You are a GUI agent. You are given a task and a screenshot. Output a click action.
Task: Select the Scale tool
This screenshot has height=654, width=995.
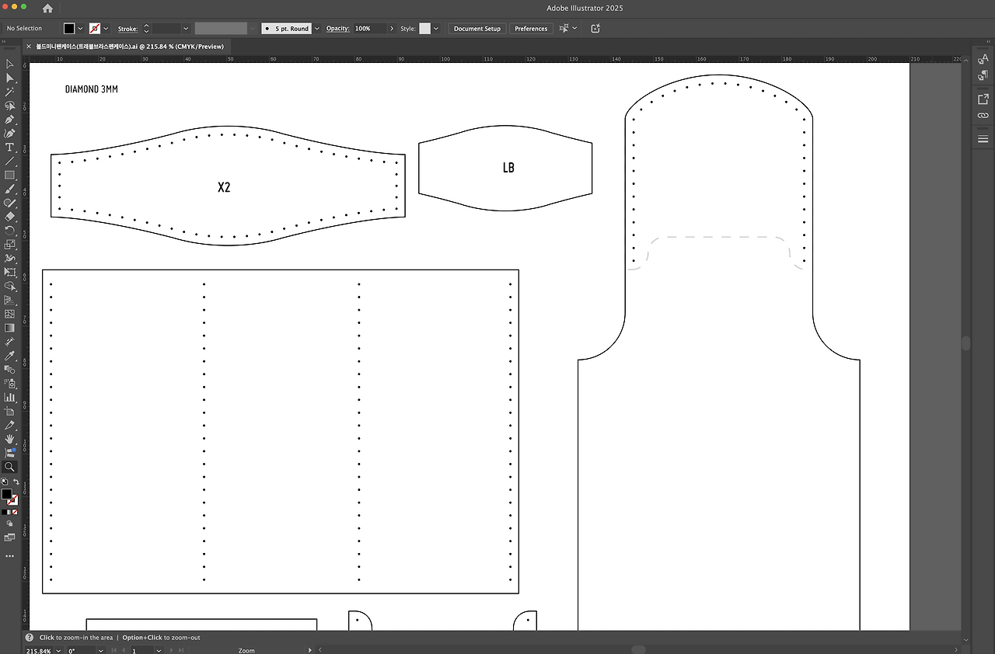pos(10,245)
